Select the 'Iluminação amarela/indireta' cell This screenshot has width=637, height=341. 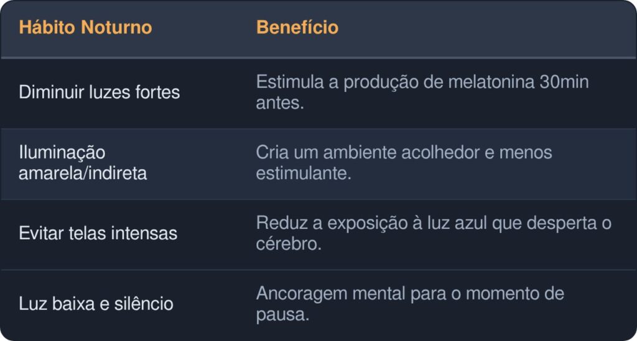click(x=83, y=163)
